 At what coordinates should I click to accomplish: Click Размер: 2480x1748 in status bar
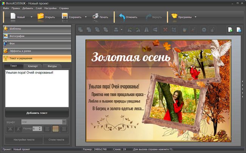pos(95,149)
